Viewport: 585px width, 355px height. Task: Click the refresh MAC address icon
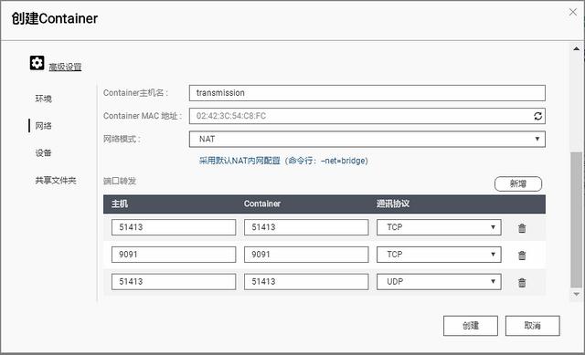pyautogui.click(x=537, y=116)
